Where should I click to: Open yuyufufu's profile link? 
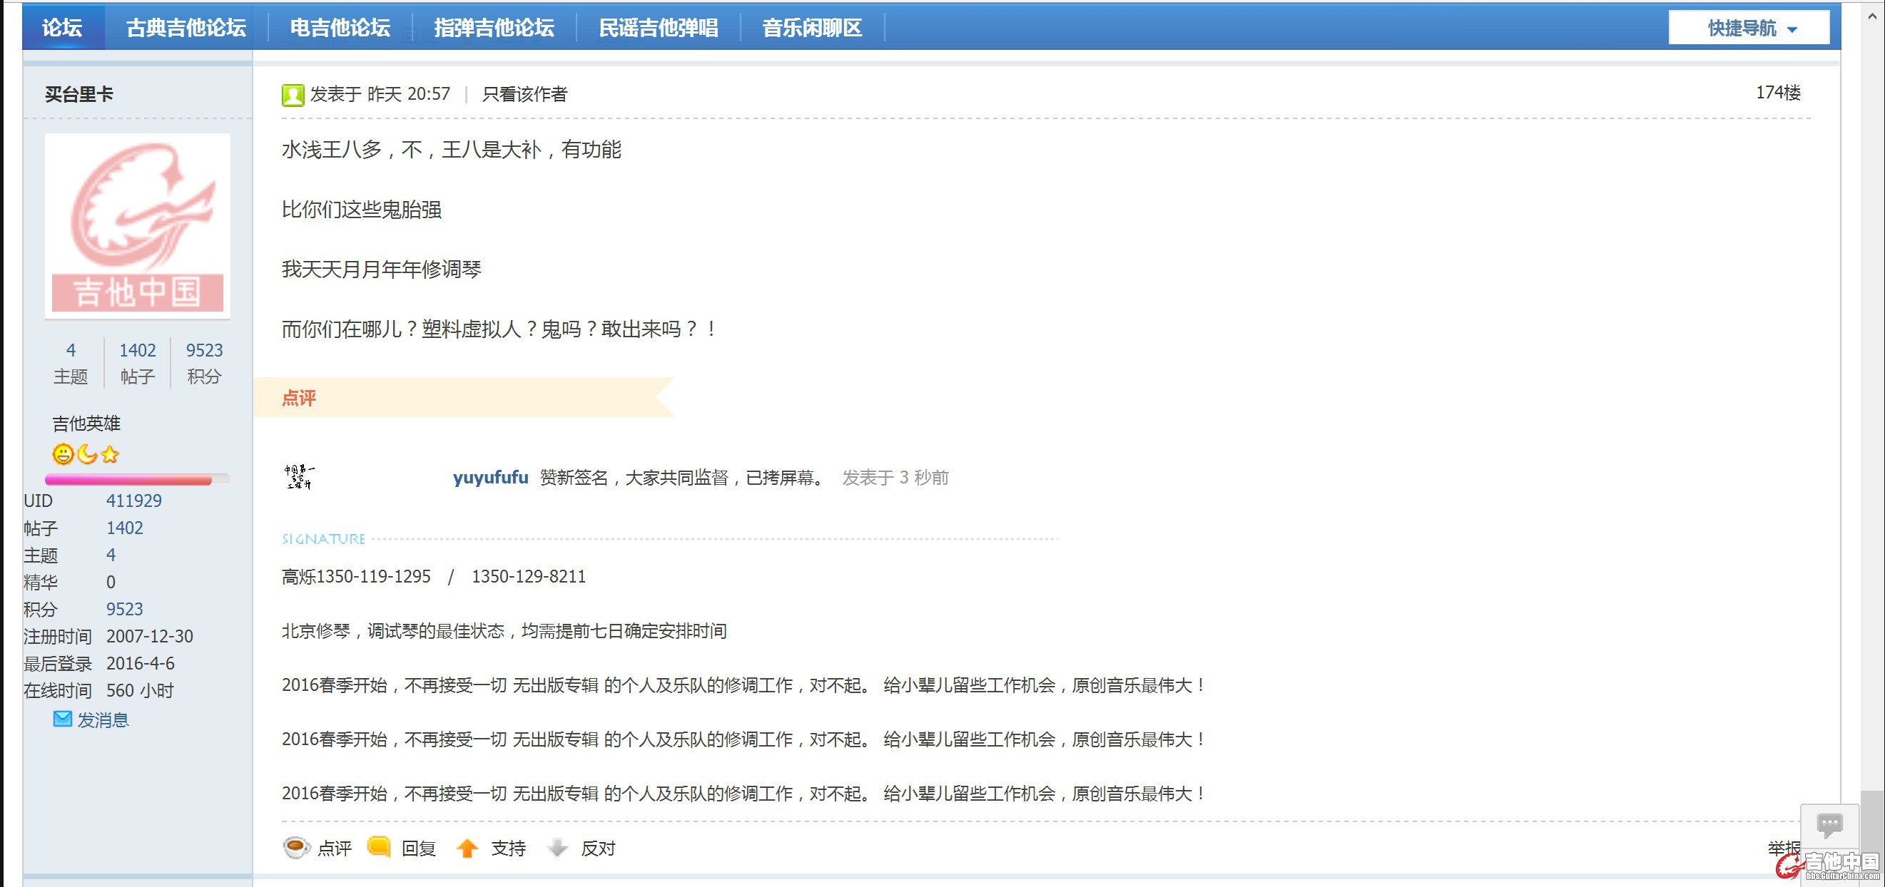click(x=490, y=478)
